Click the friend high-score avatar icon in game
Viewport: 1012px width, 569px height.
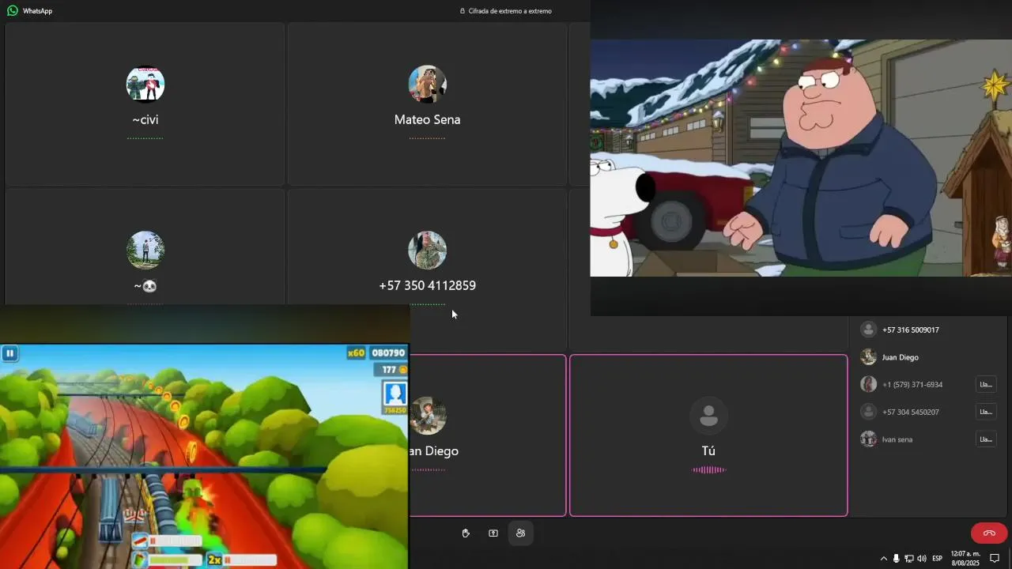point(395,394)
